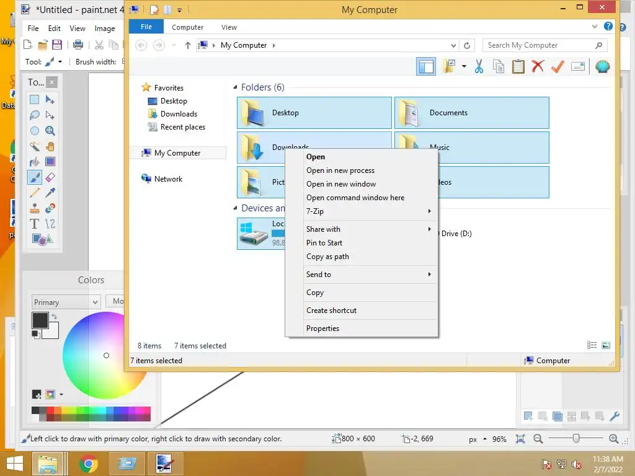This screenshot has width=635, height=476.
Task: Select the Zoom tool in Tools panel
Action: 50,131
